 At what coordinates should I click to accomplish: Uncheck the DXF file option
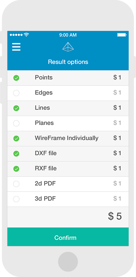[16, 154]
